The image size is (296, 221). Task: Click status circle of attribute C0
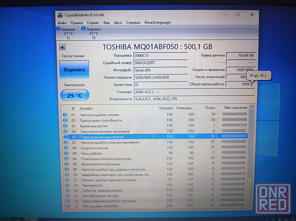point(67,175)
